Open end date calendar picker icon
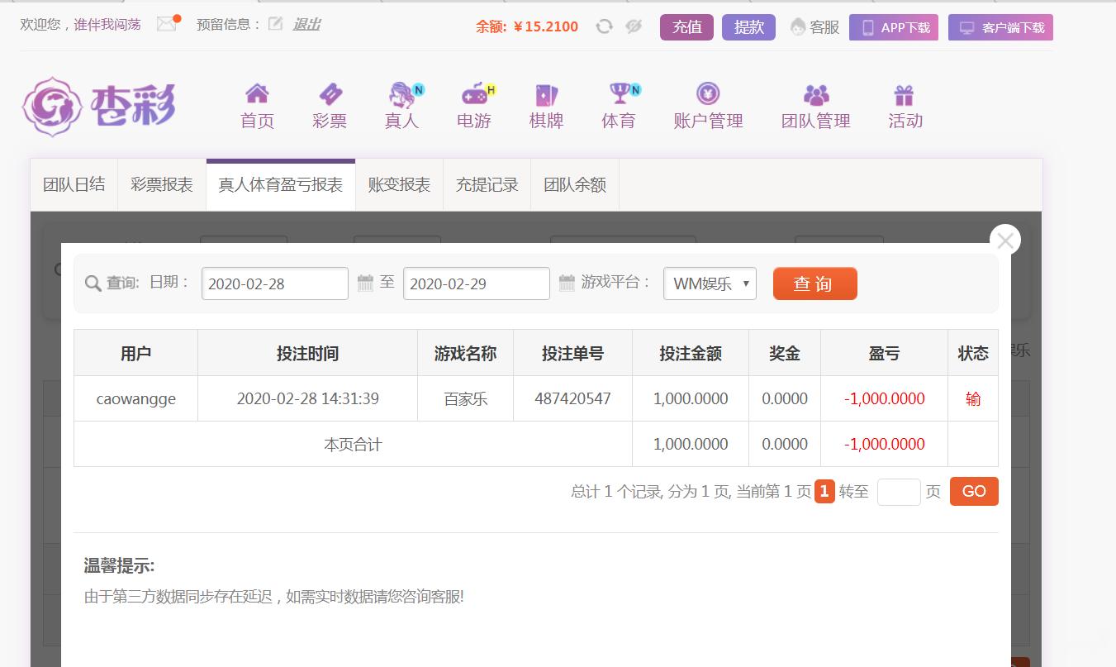 tap(567, 283)
